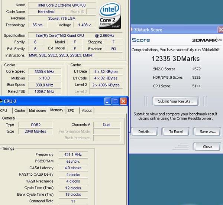Click the Voltage value 1.408 v
Screen dimensions: 223x205
tap(84, 25)
